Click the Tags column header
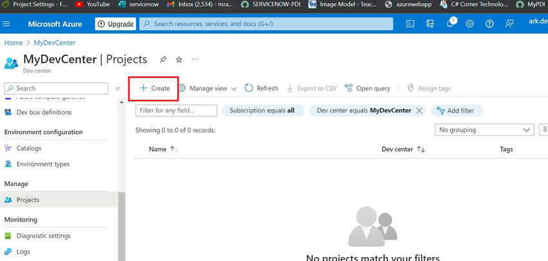This screenshot has height=261, width=548. [x=506, y=149]
